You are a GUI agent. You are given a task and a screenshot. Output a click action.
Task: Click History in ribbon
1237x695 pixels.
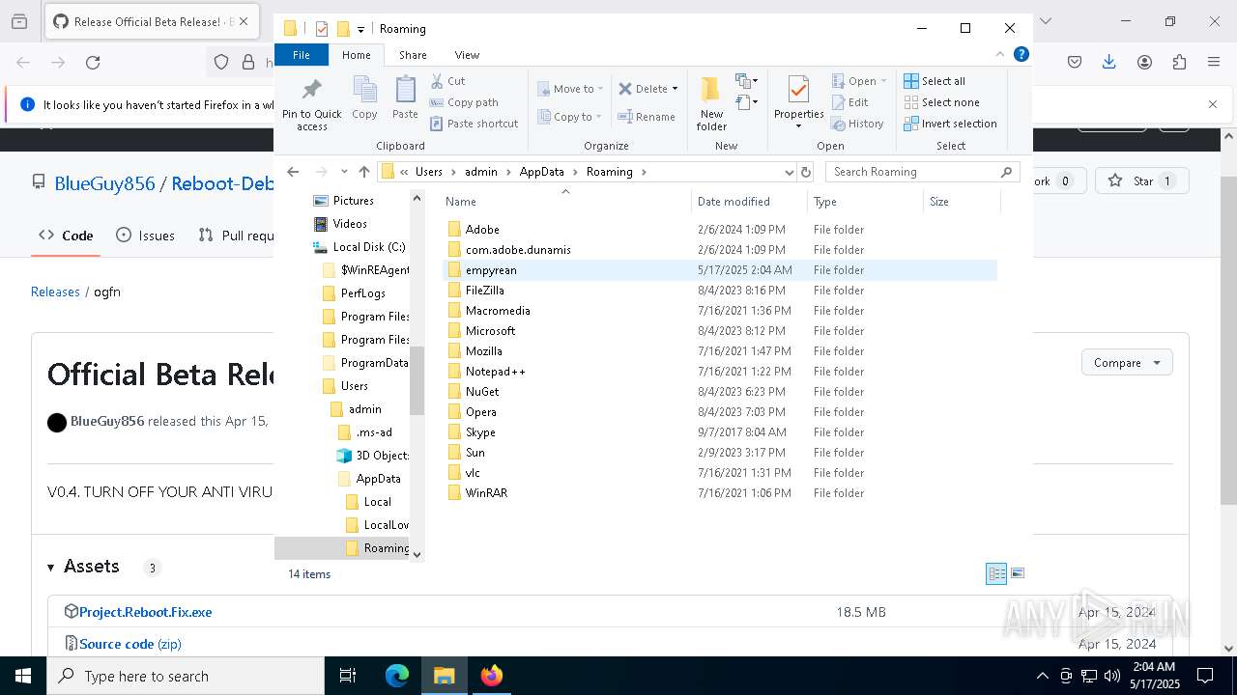(857, 124)
